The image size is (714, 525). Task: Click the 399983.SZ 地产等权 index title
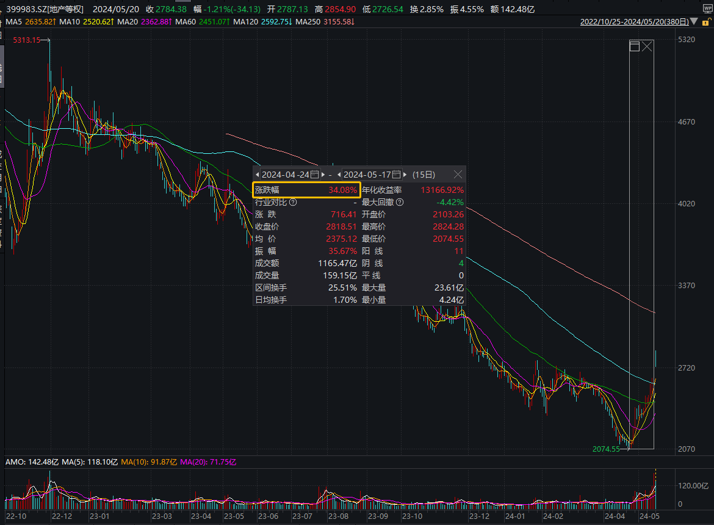click(46, 9)
